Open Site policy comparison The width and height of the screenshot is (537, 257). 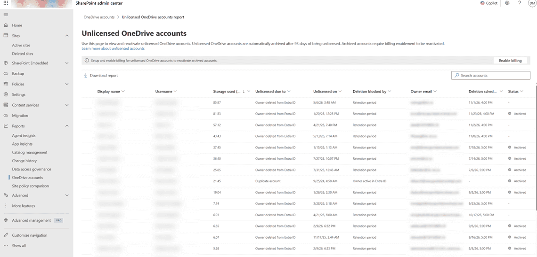pos(31,186)
